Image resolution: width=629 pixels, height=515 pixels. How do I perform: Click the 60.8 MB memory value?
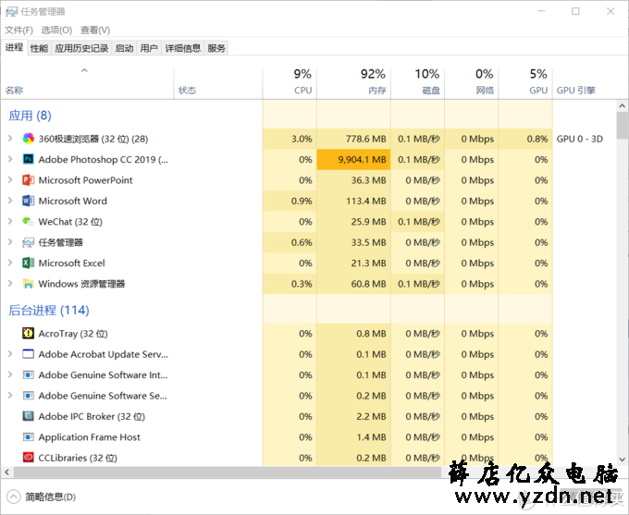coord(369,284)
